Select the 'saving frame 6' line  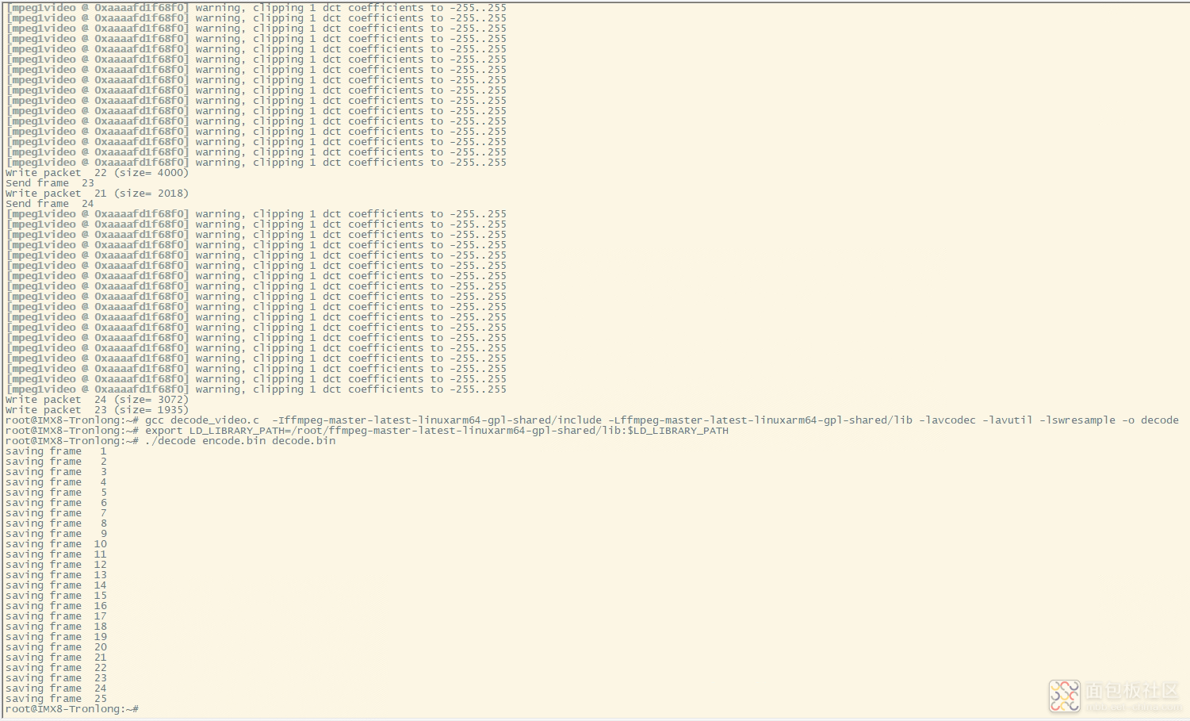point(56,503)
